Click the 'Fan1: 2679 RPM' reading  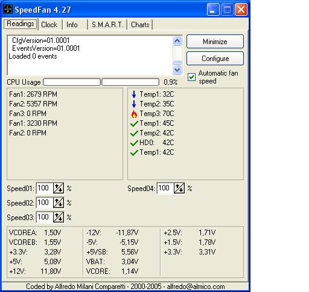33,94
